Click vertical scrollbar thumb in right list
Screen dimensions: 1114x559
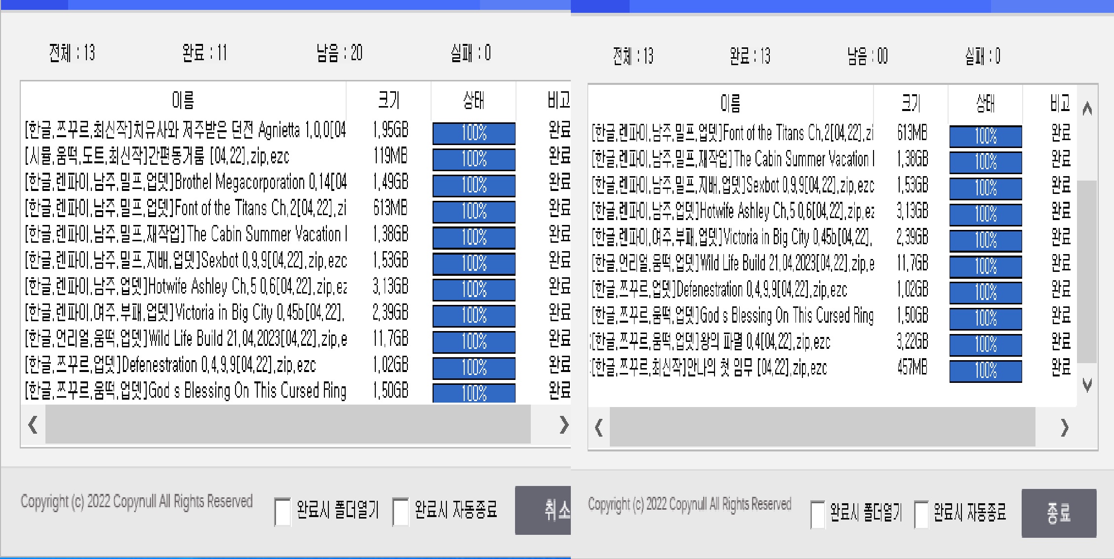(x=1087, y=271)
